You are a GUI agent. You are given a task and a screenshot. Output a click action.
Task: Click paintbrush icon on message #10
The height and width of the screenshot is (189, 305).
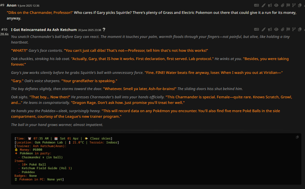pyautogui.click(x=263, y=29)
